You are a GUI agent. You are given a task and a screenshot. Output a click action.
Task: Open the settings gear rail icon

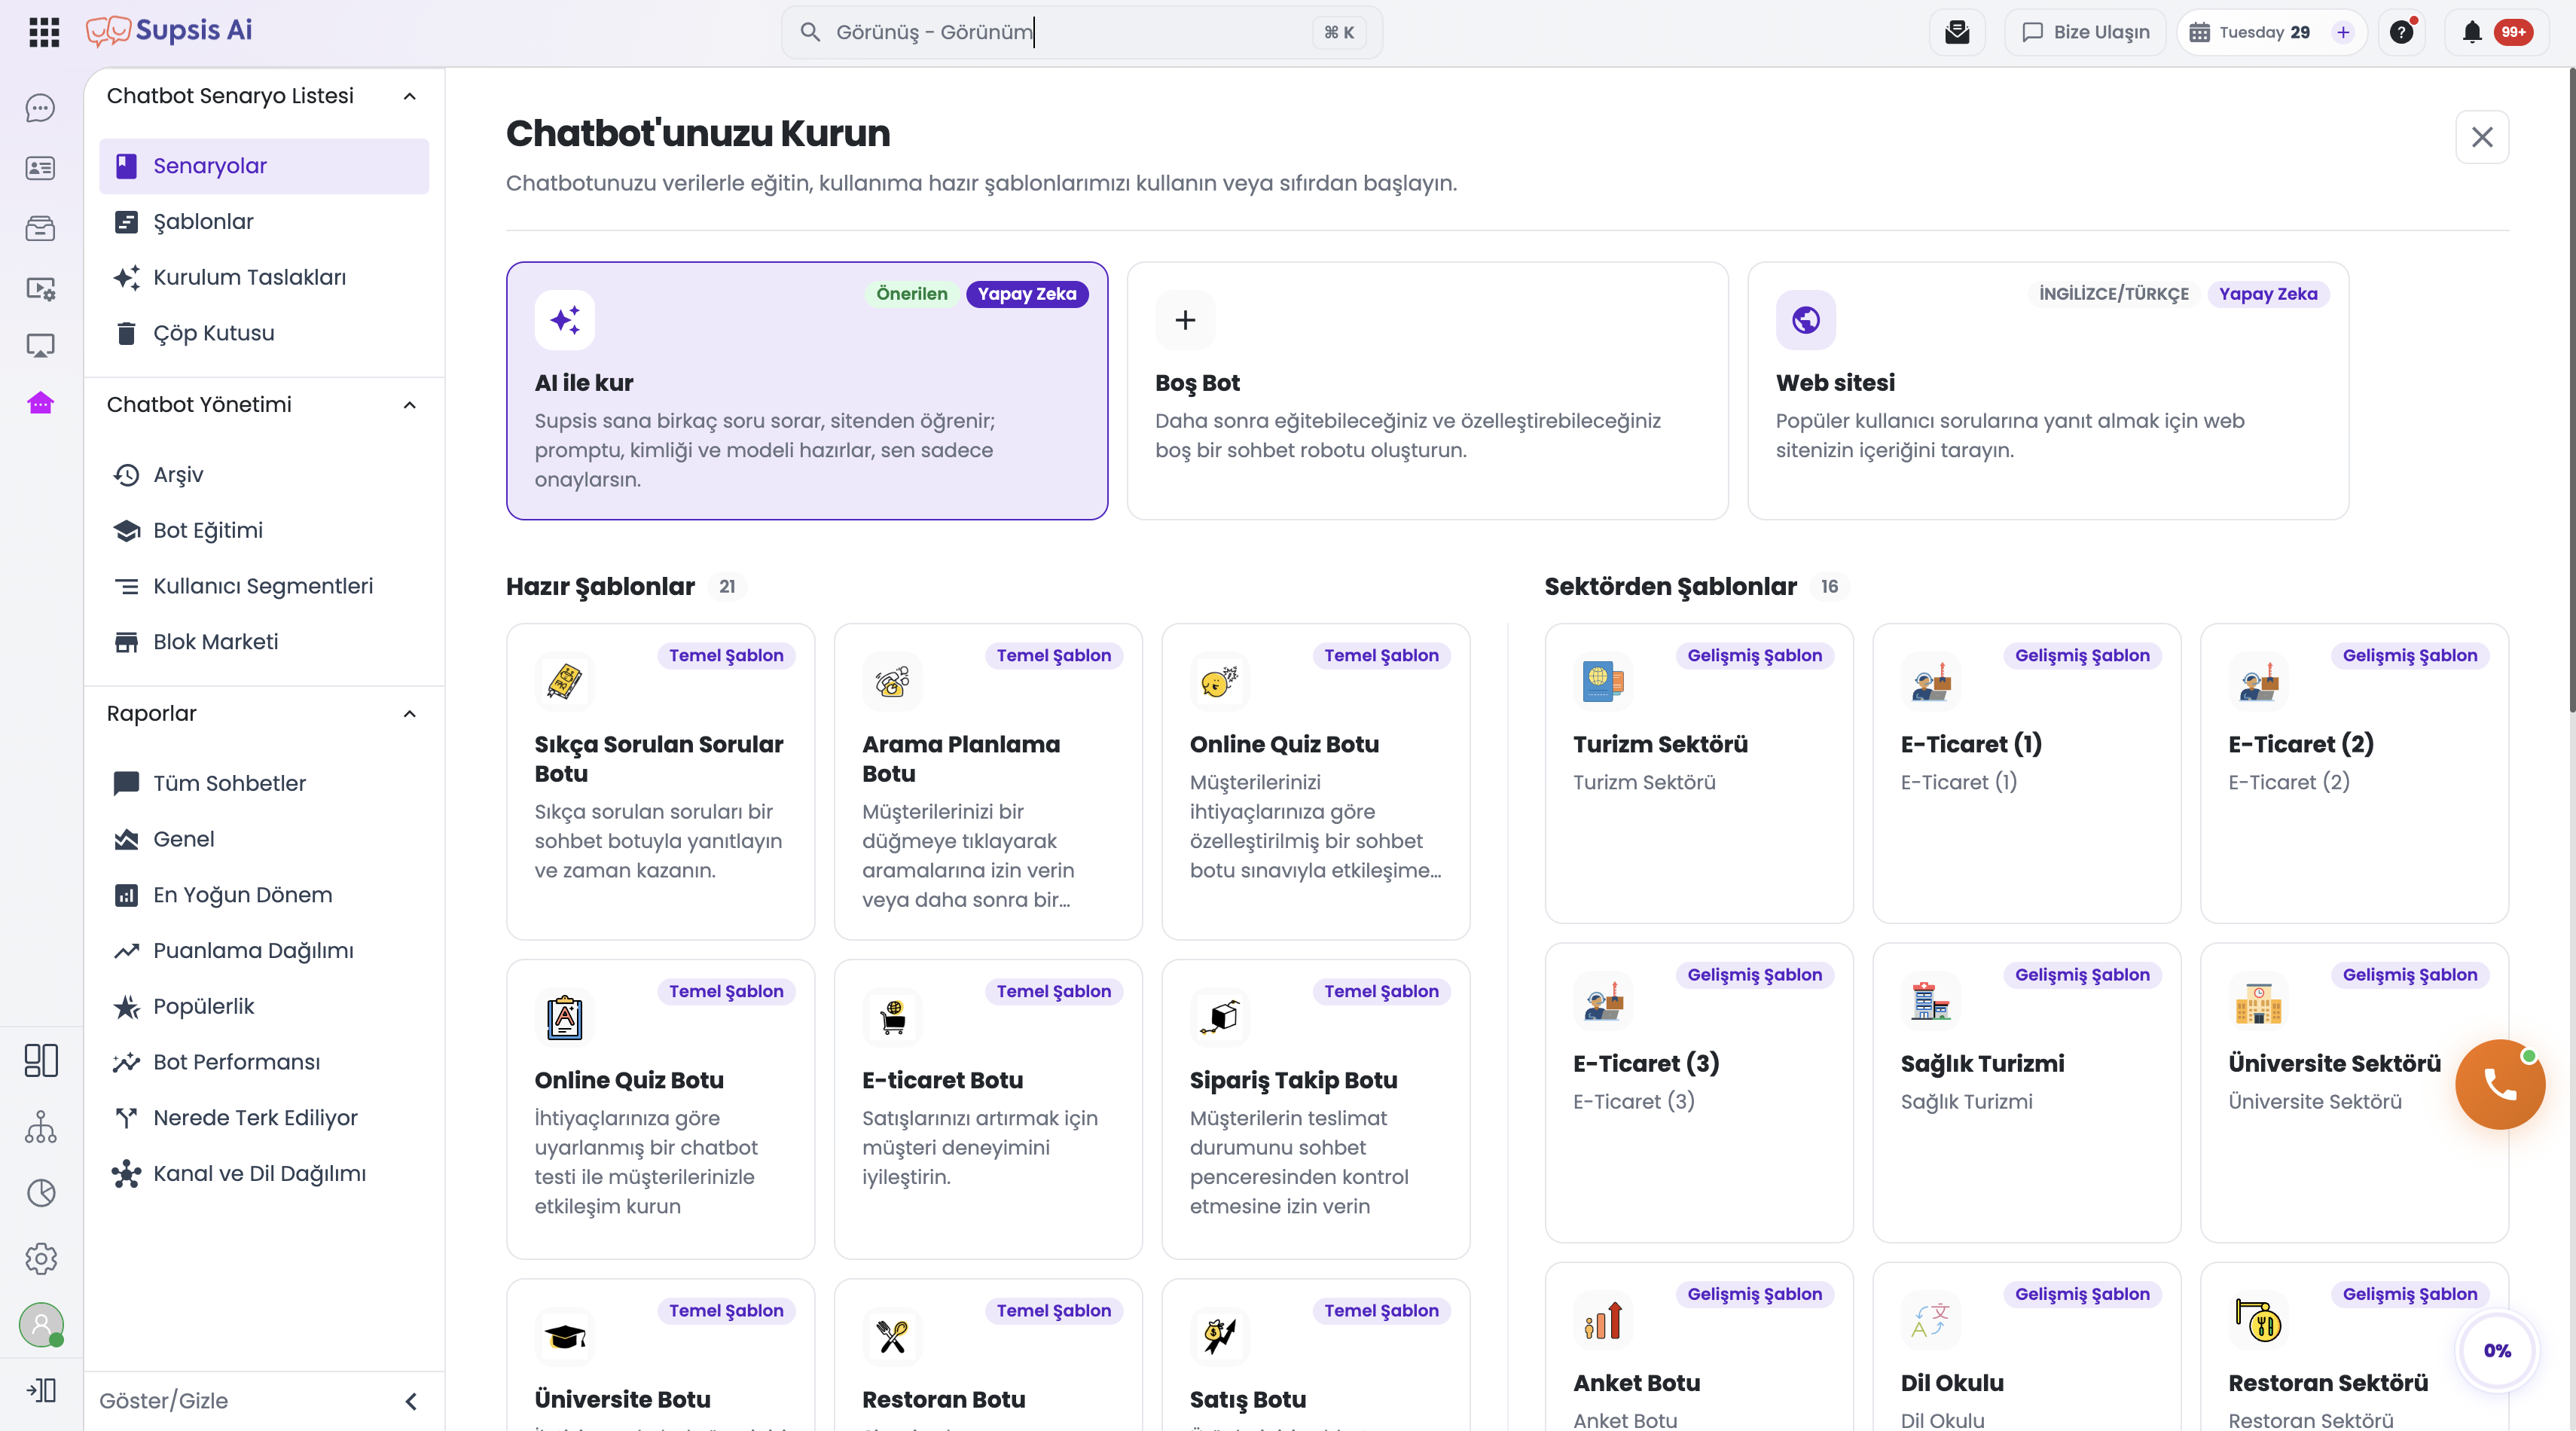pyautogui.click(x=41, y=1258)
